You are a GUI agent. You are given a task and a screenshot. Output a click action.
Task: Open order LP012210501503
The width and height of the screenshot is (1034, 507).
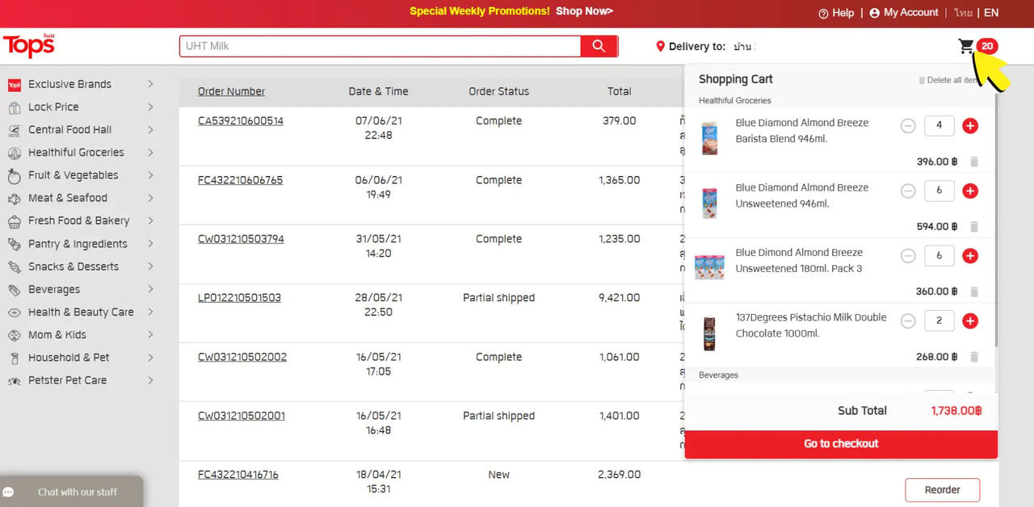pos(239,298)
